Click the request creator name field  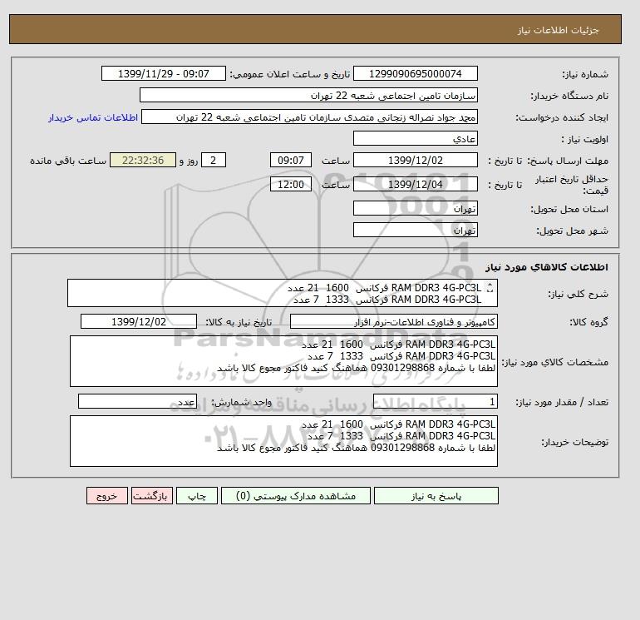[x=309, y=117]
